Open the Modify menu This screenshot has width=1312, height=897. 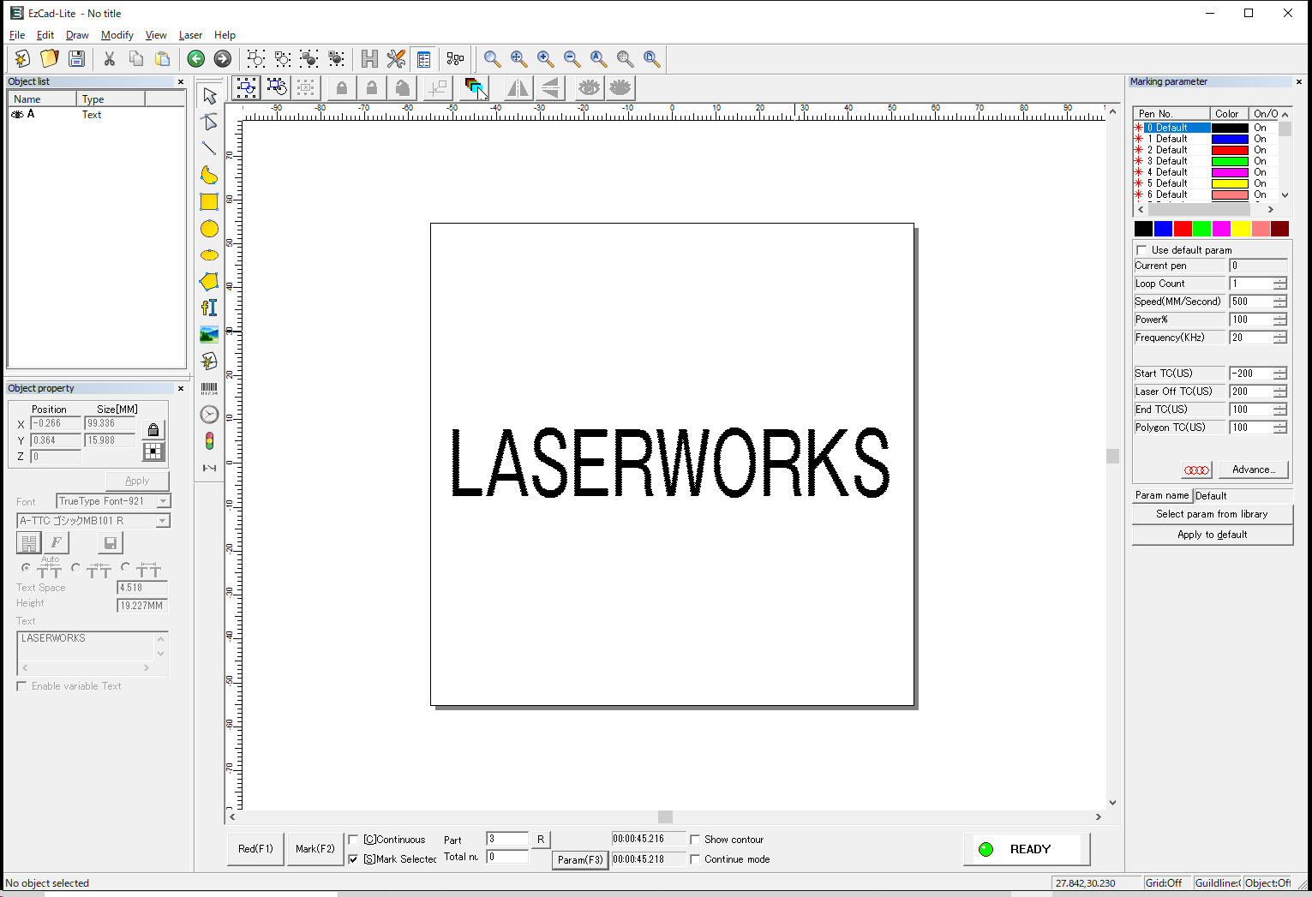click(117, 35)
